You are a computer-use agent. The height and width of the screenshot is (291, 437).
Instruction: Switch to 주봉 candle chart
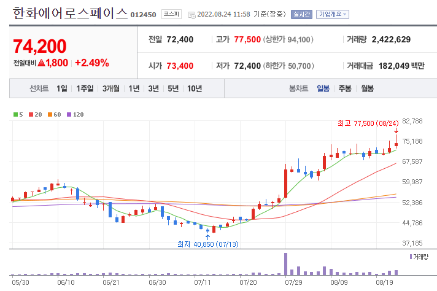(x=345, y=88)
